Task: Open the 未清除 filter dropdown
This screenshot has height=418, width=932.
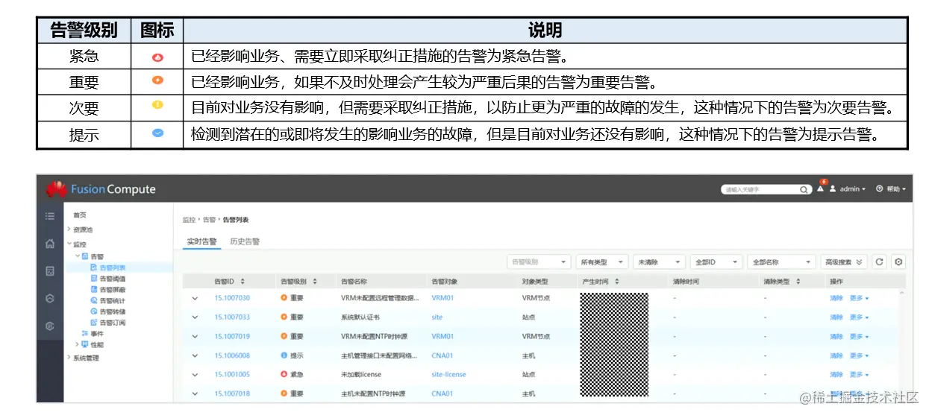Action: (x=660, y=262)
